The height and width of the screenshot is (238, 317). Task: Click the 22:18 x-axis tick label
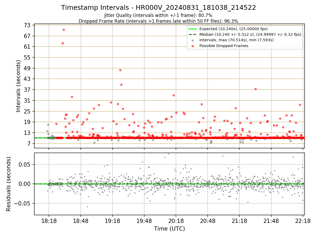point(303,221)
